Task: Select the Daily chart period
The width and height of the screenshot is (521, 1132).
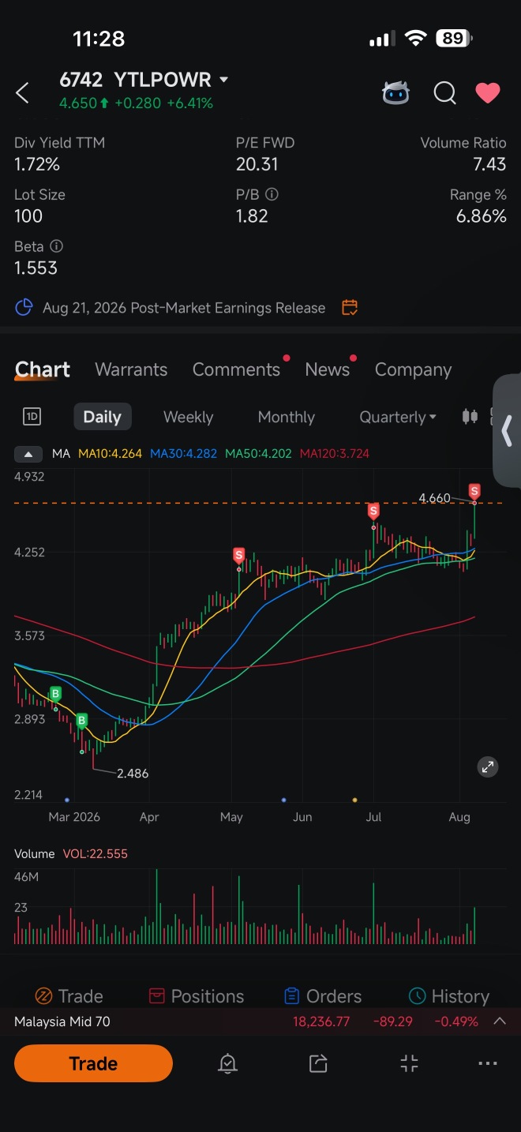Action: 103,417
